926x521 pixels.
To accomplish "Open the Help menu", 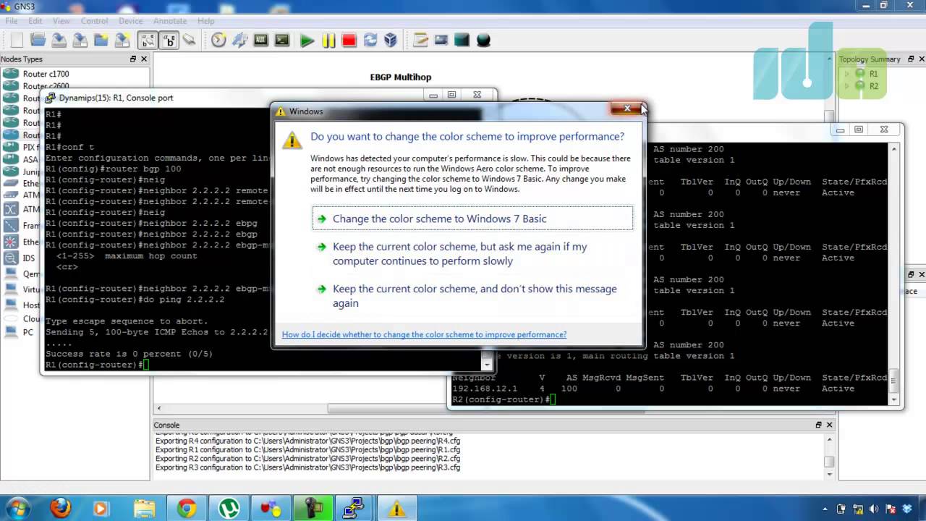I will (x=206, y=21).
